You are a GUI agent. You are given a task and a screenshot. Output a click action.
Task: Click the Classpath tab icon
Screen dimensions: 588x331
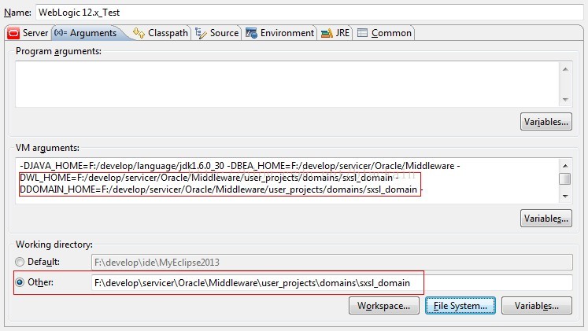tap(139, 33)
